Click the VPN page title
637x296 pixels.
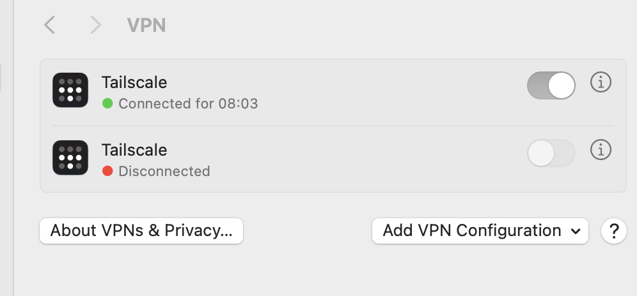pyautogui.click(x=146, y=25)
